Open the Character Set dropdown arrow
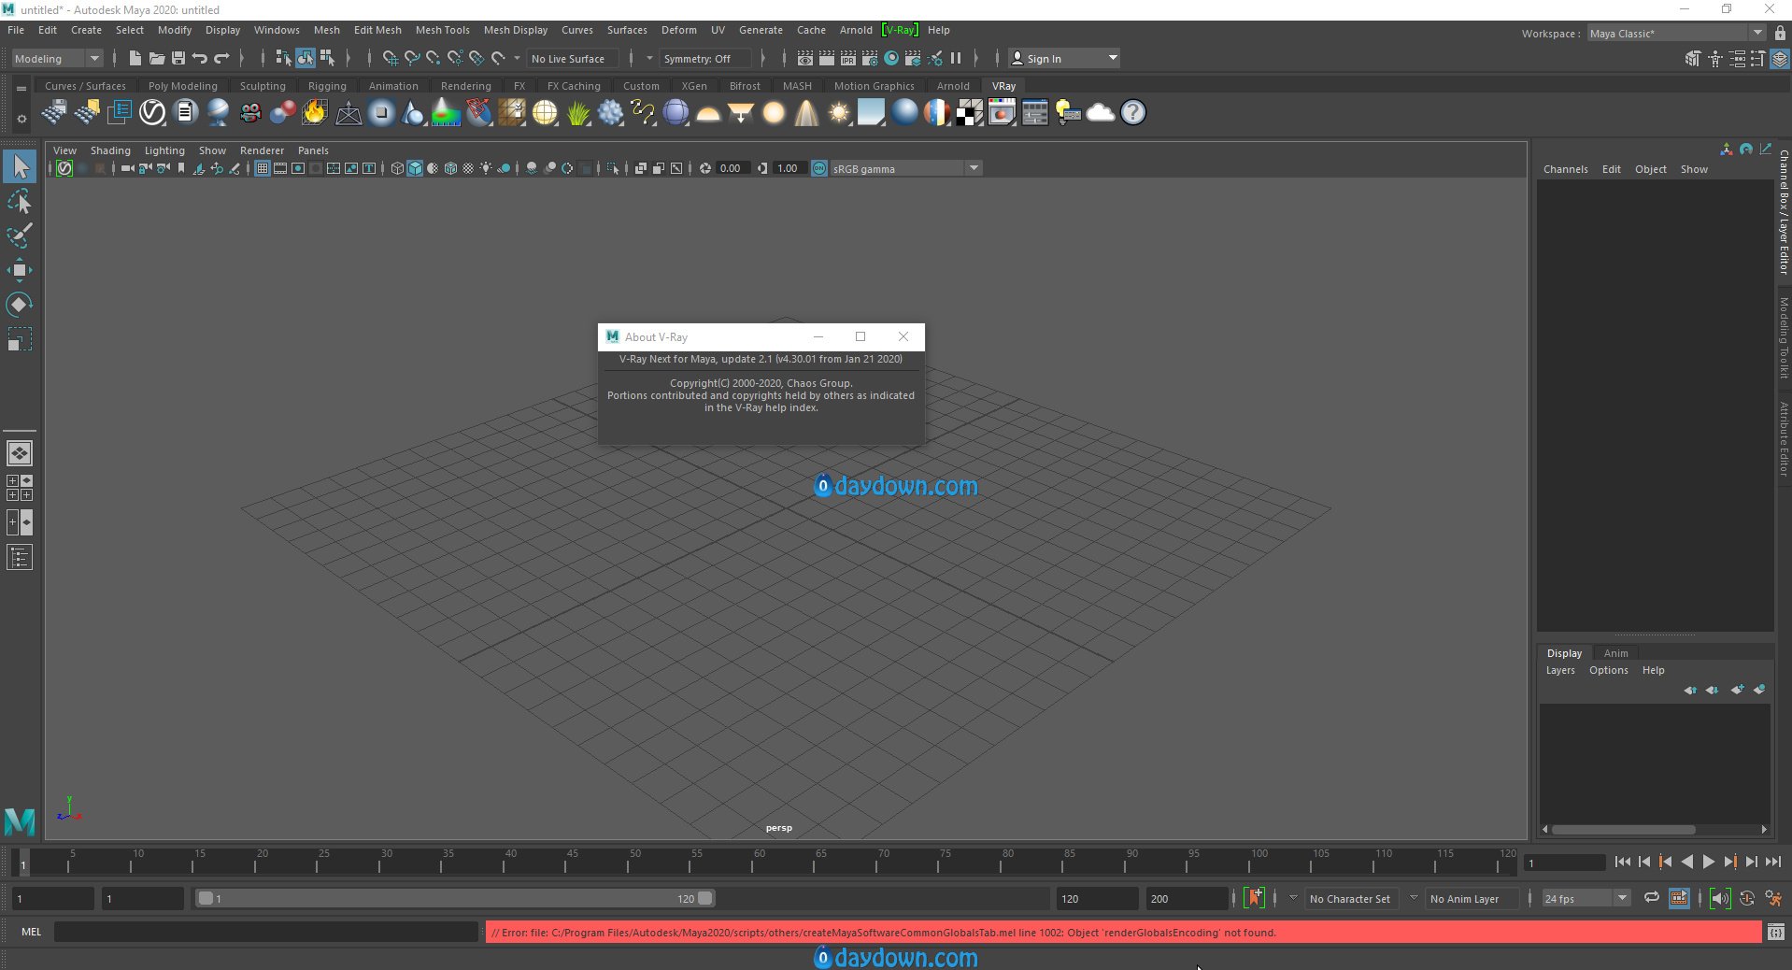This screenshot has width=1792, height=970. 1293,898
